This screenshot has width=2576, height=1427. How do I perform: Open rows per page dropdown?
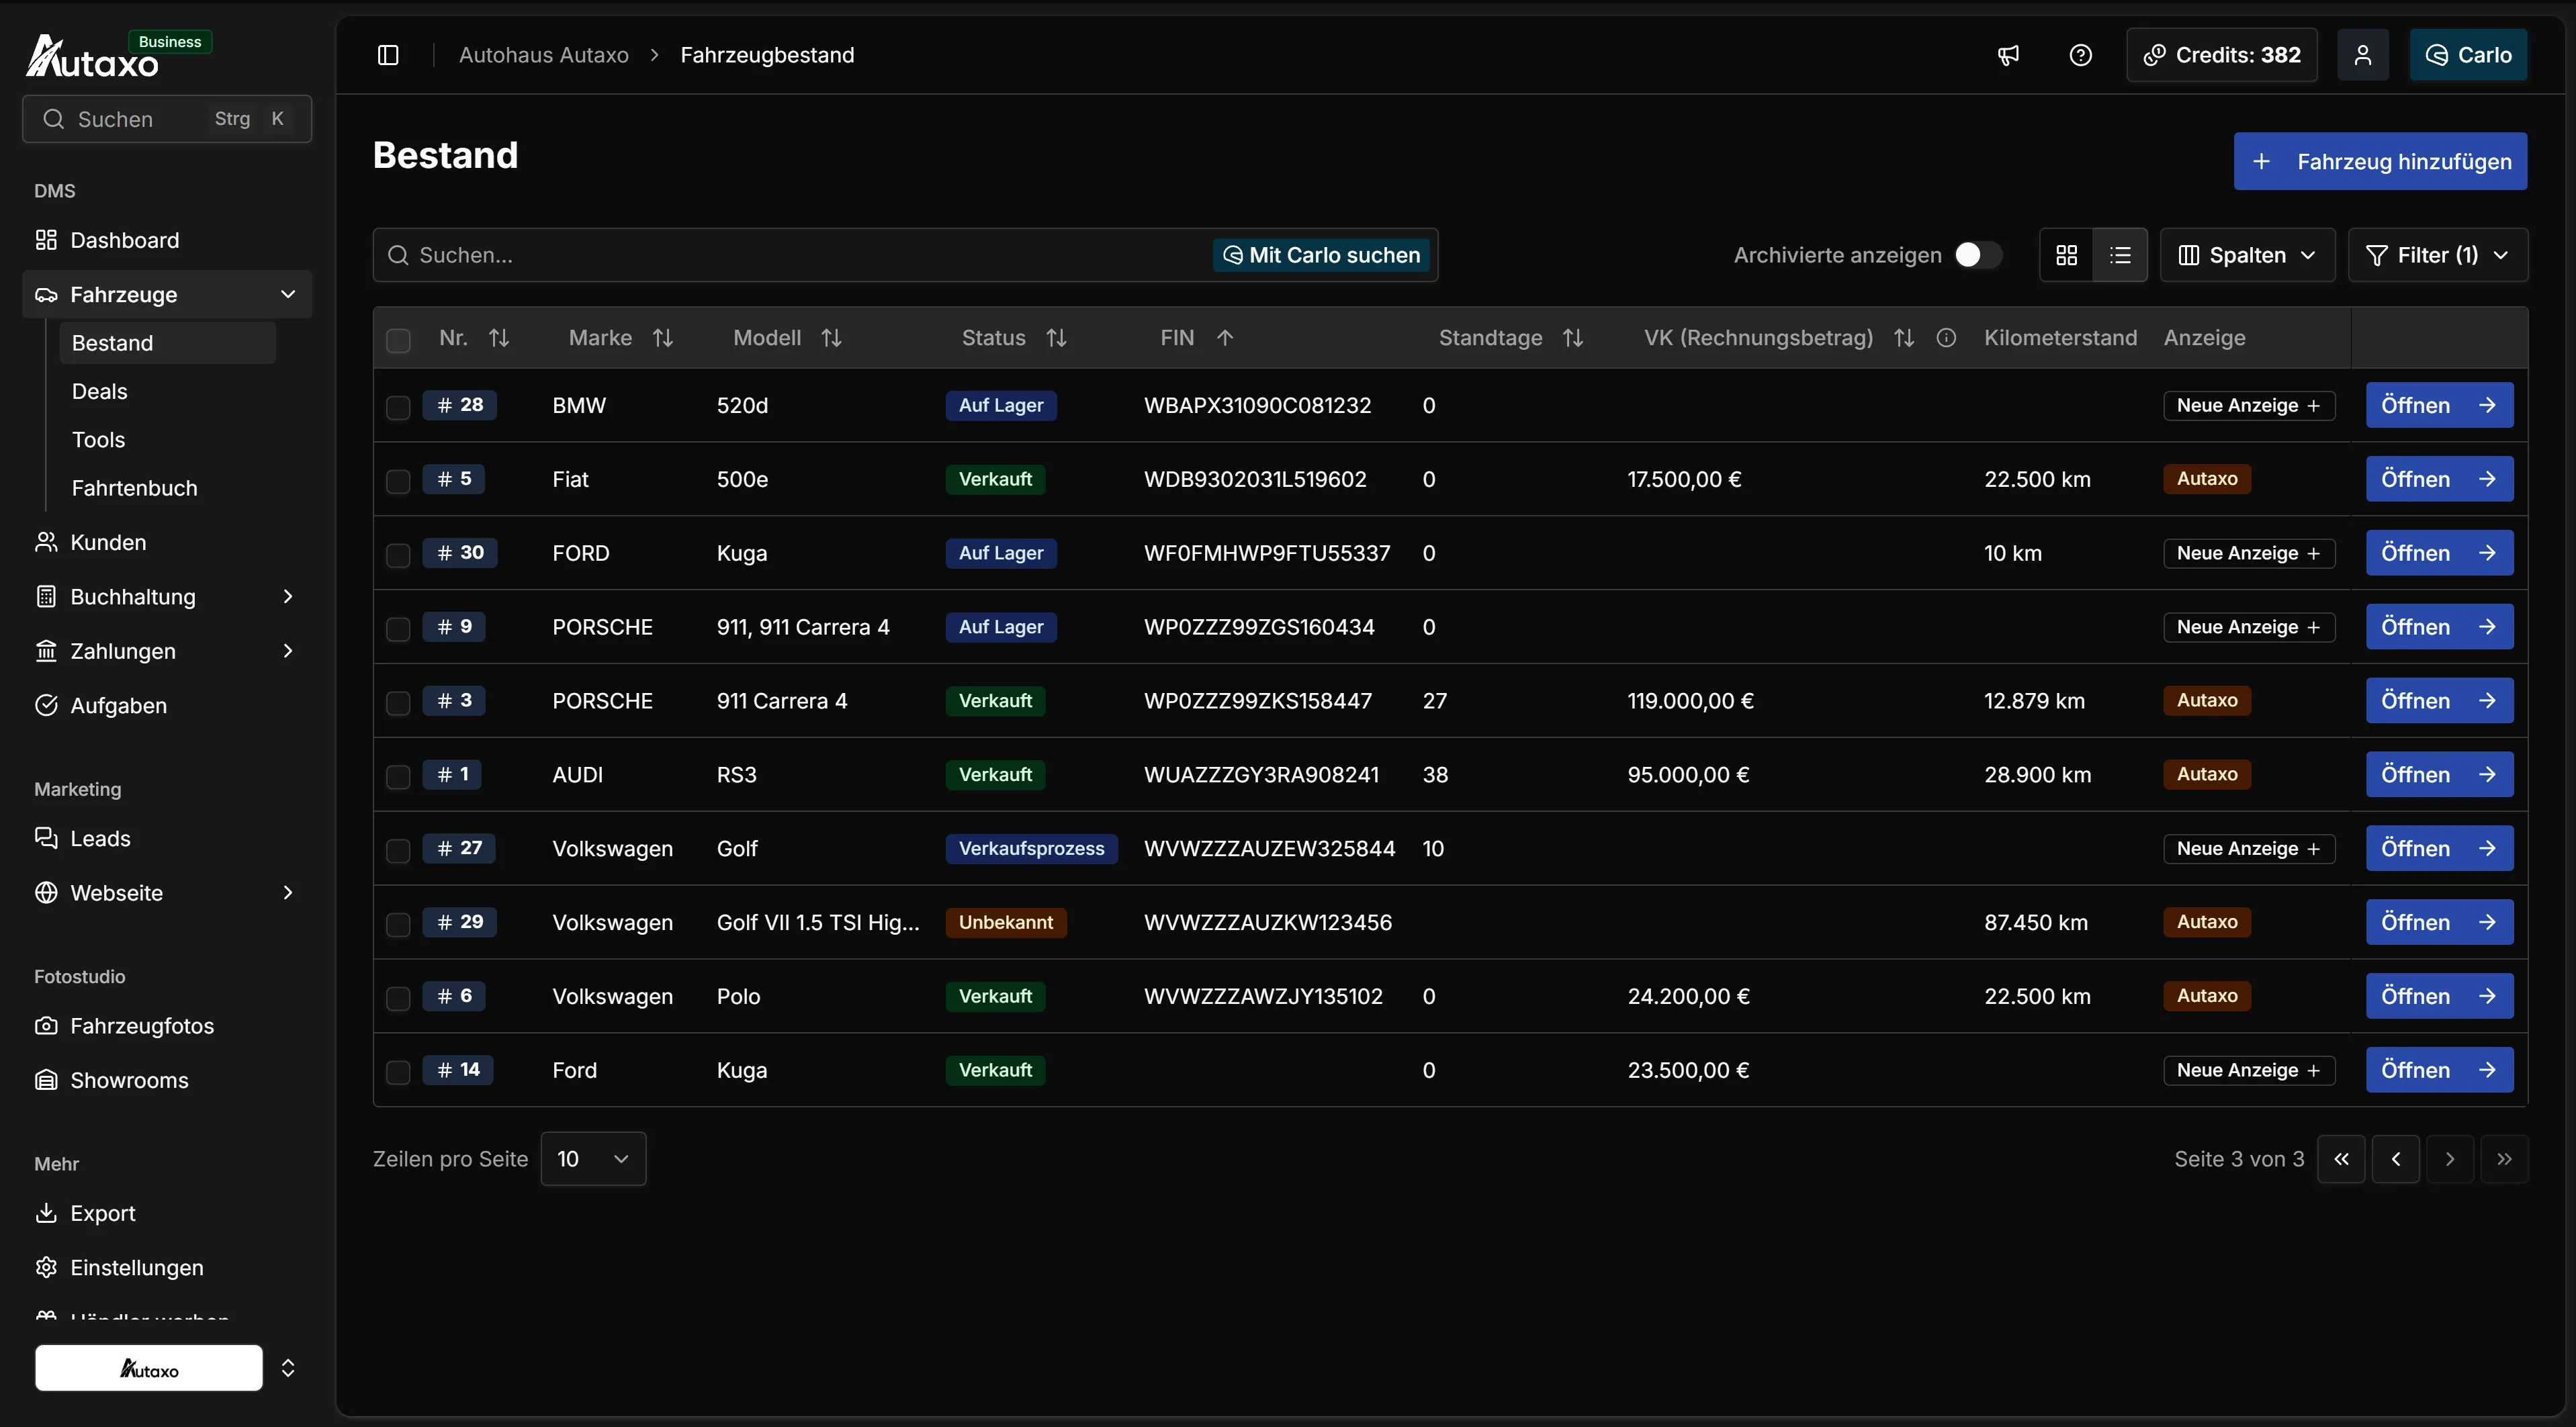593,1159
